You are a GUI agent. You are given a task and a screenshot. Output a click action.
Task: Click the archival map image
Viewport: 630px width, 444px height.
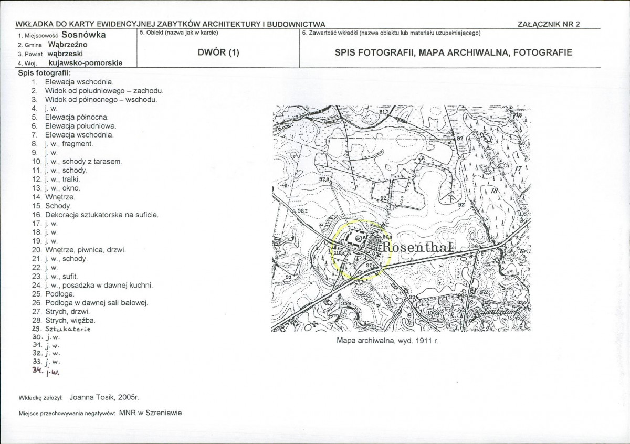(x=401, y=219)
